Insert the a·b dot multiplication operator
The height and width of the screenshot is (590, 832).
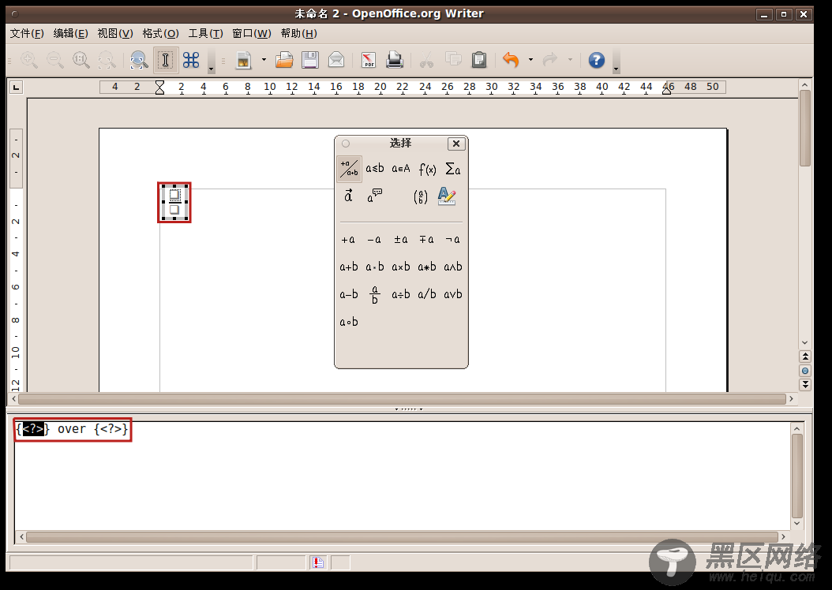(375, 267)
